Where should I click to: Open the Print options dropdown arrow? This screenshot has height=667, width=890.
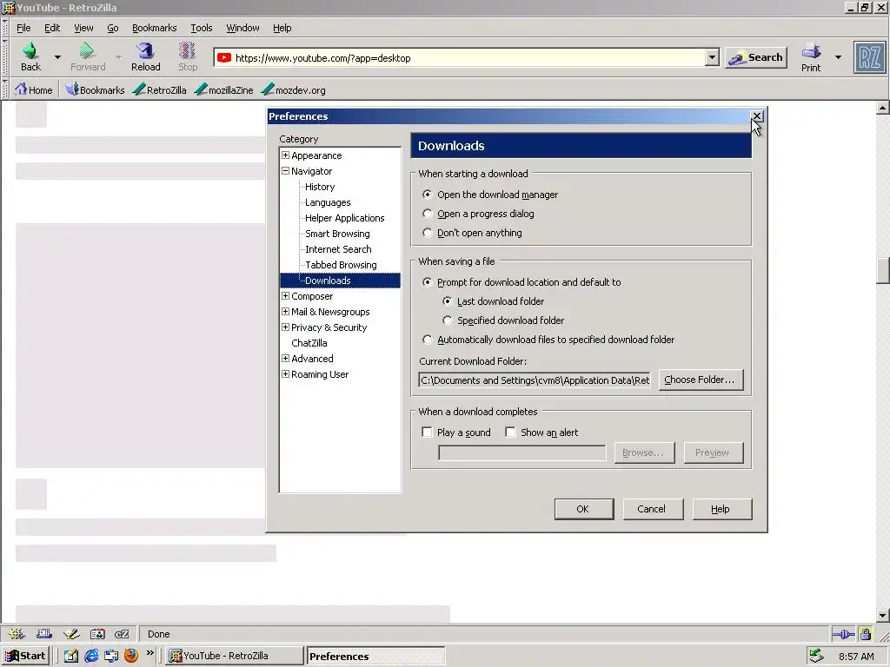[x=839, y=57]
